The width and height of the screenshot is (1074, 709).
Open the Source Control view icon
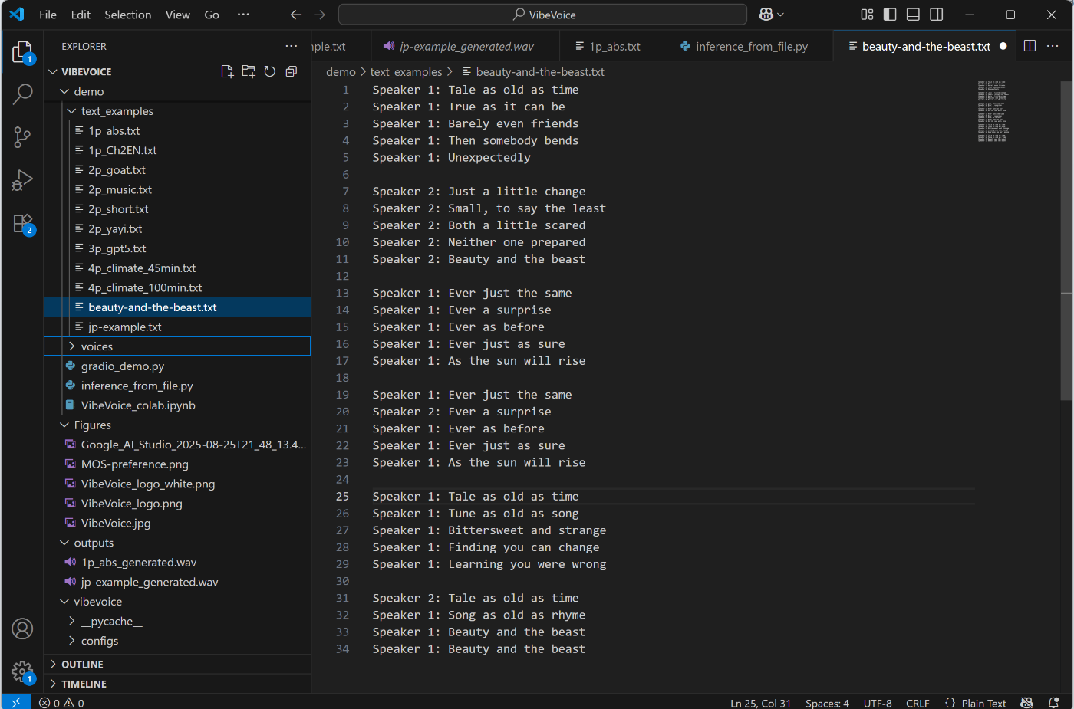(x=22, y=137)
